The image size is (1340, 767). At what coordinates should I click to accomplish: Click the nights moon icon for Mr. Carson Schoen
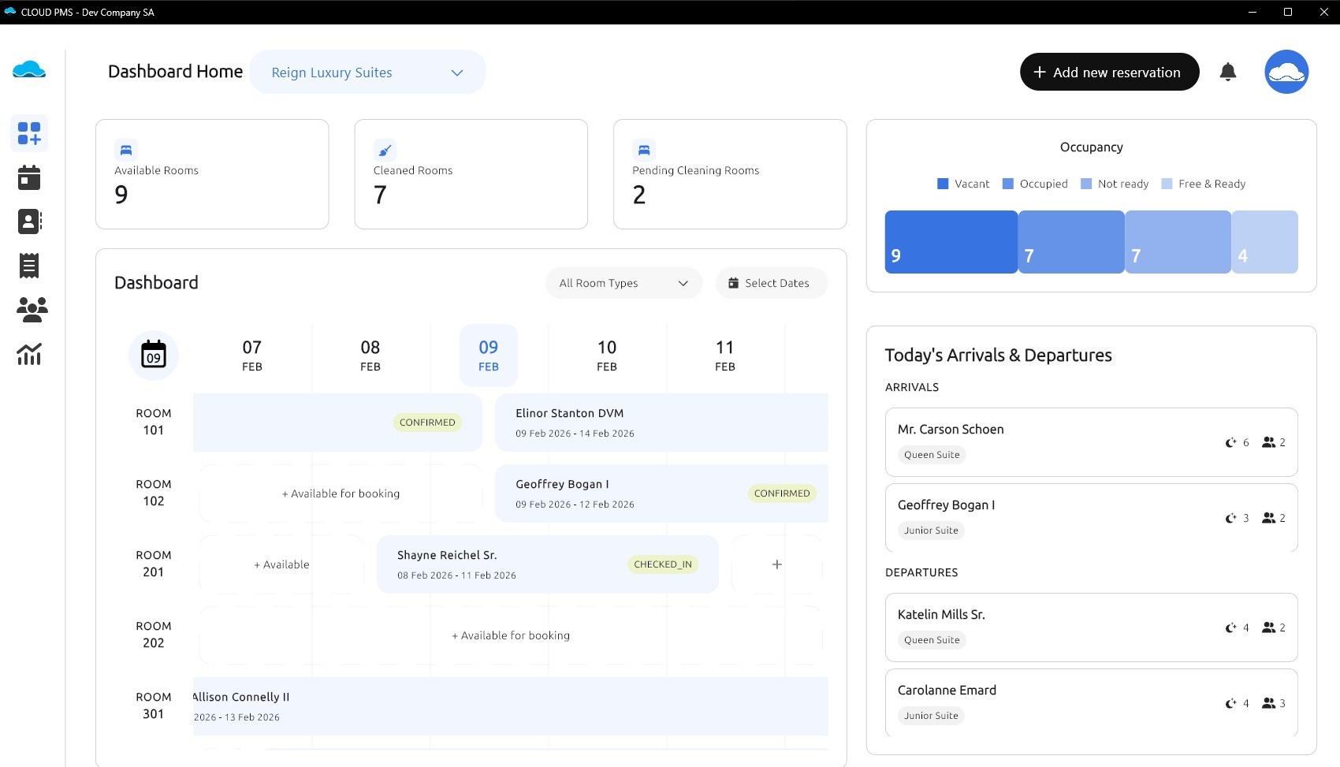tap(1230, 442)
